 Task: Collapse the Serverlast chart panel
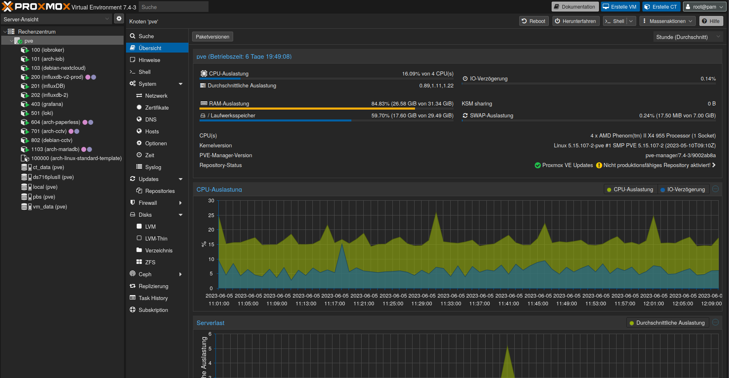tap(715, 323)
